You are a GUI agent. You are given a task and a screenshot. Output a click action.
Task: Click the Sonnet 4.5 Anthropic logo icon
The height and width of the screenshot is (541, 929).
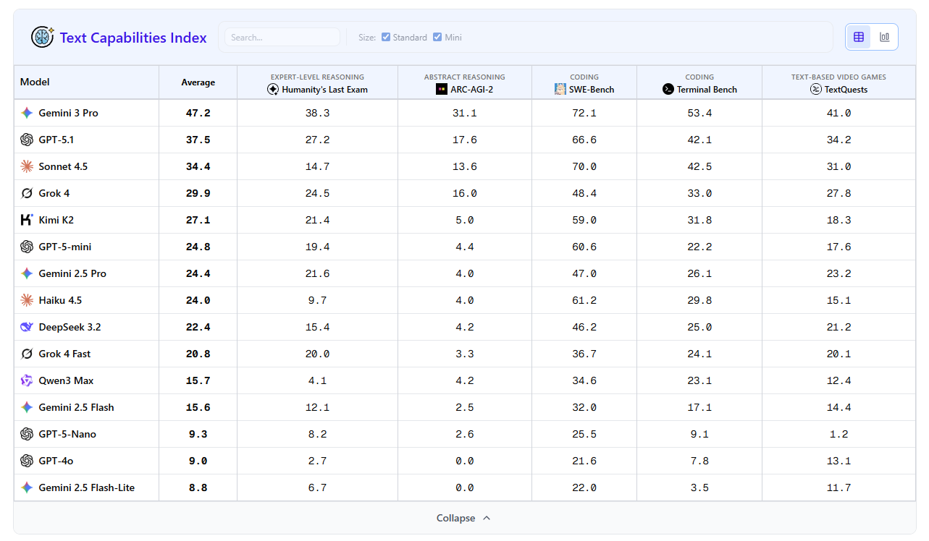27,166
